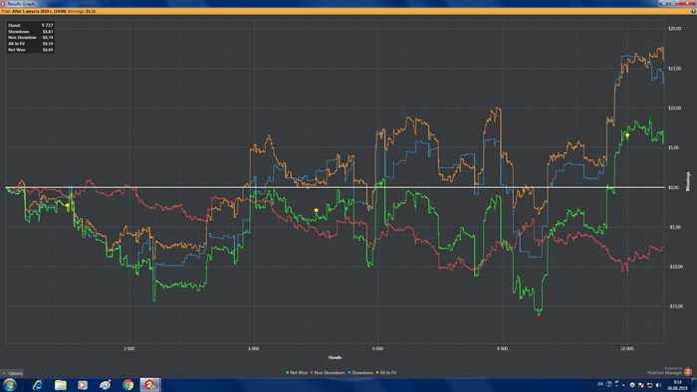This screenshot has width=697, height=392.
Task: Click the $10,00 axis label
Action: click(674, 107)
